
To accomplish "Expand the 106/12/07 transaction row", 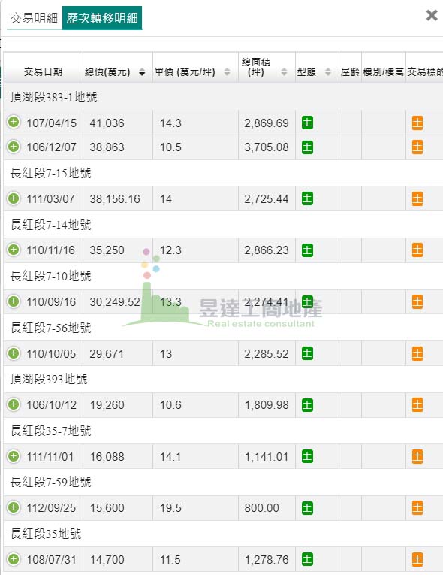I will [x=14, y=147].
